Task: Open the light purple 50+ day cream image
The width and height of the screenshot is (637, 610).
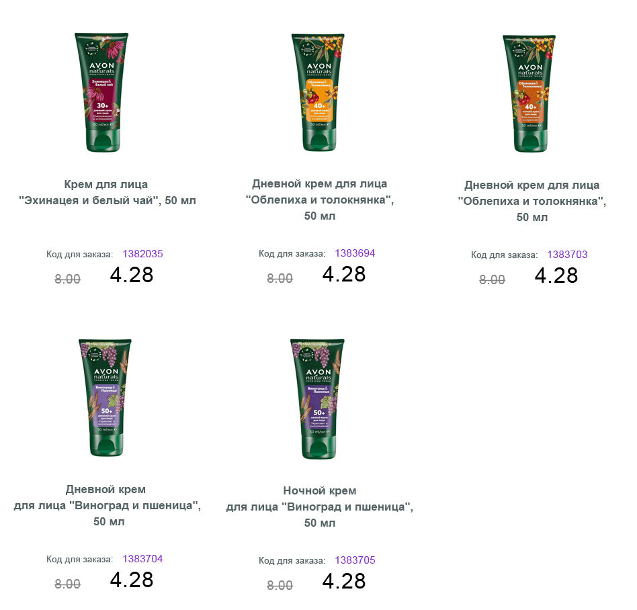Action: 105,397
